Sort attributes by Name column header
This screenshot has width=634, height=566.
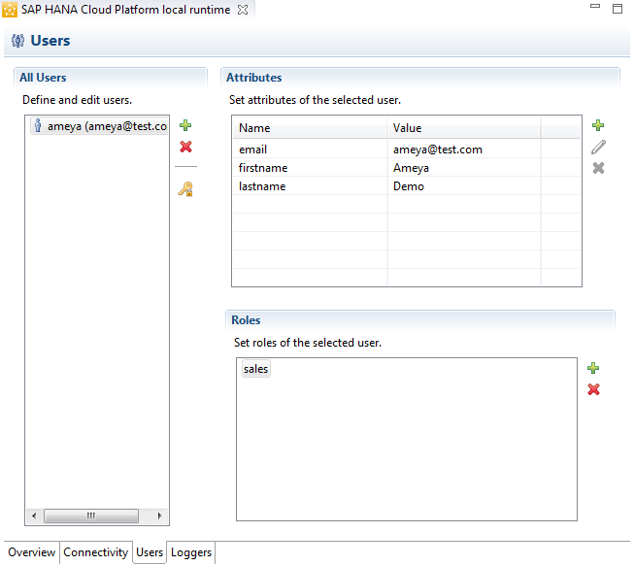pyautogui.click(x=310, y=128)
